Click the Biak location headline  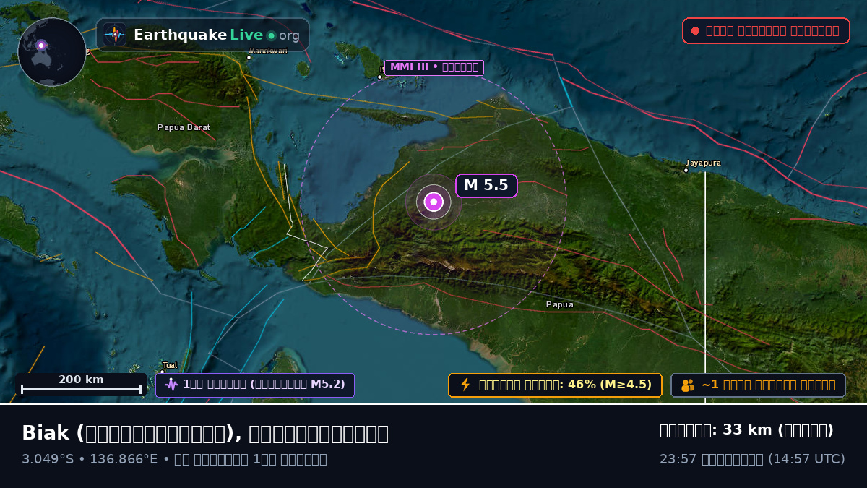coord(205,433)
